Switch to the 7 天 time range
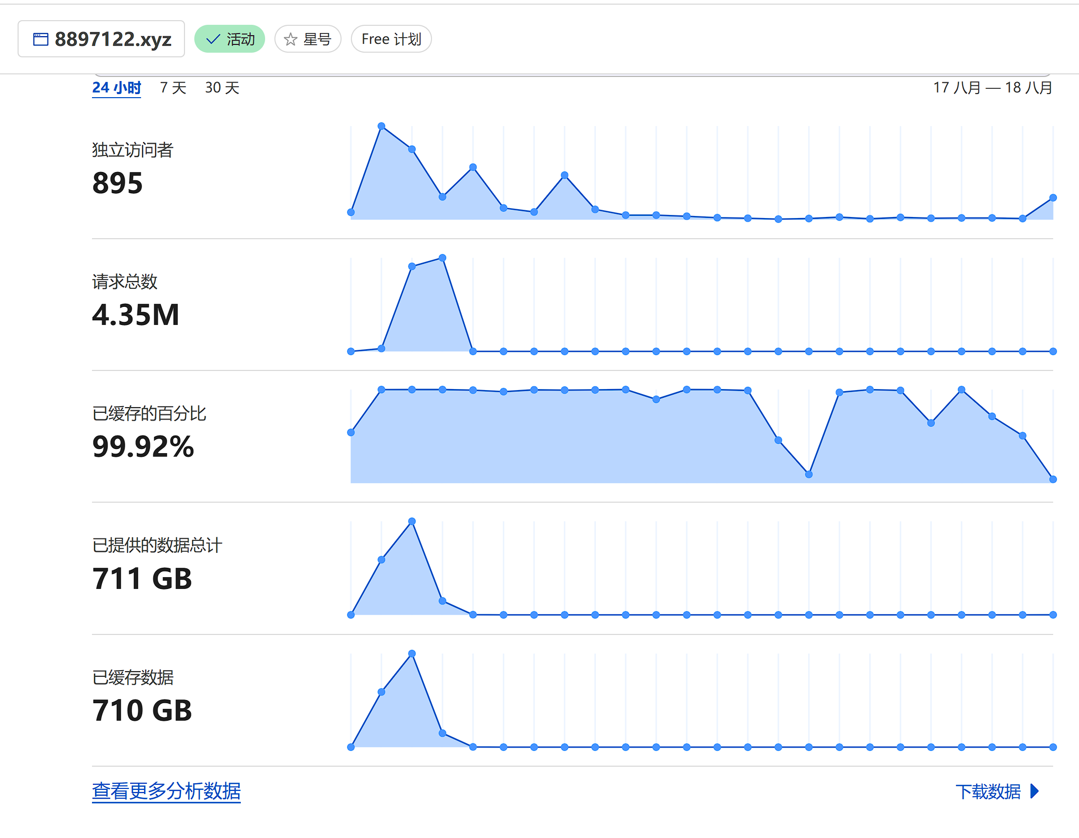The image size is (1079, 838). point(173,88)
